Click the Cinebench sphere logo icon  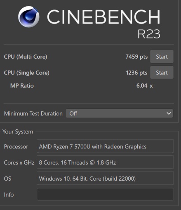click(x=29, y=17)
